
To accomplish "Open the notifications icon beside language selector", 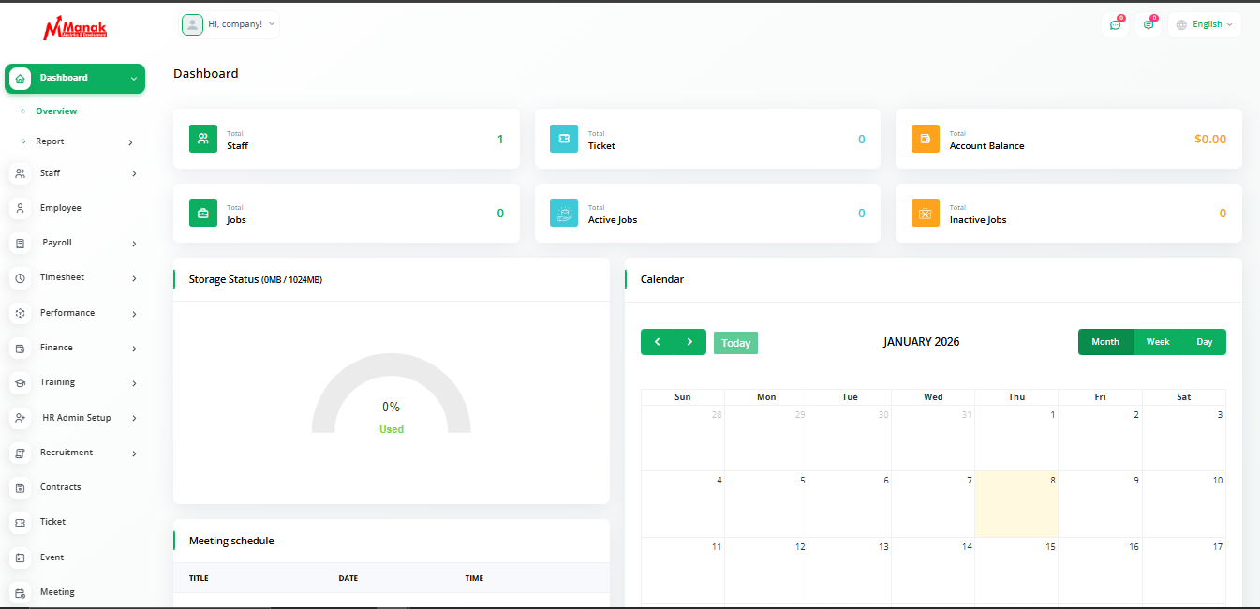I will (1149, 24).
